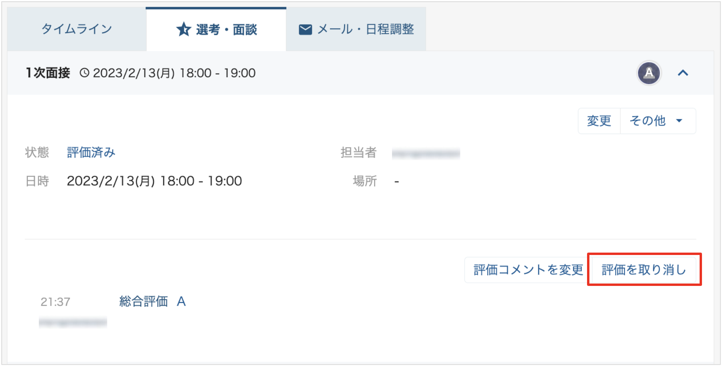Click the blurred 担当者 name
The height and width of the screenshot is (368, 723).
click(x=426, y=153)
